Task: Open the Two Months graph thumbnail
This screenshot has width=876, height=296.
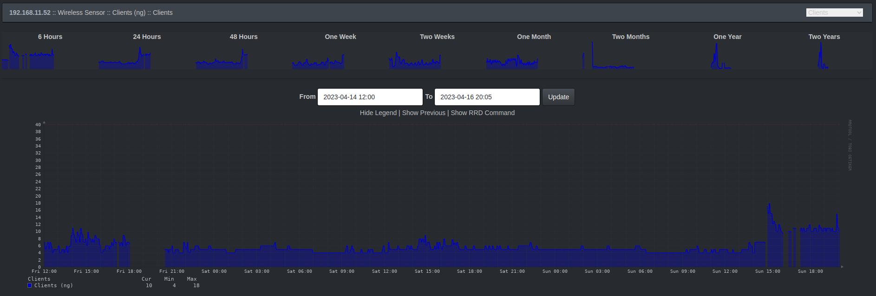Action: pyautogui.click(x=609, y=58)
